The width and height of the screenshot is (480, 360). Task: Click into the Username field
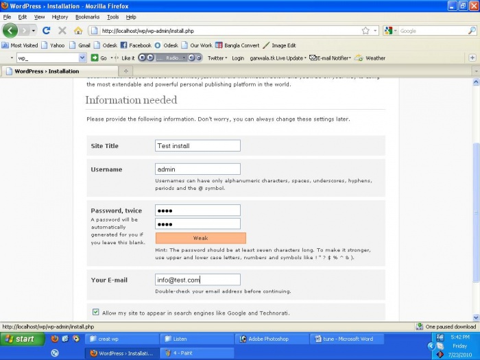tap(197, 169)
